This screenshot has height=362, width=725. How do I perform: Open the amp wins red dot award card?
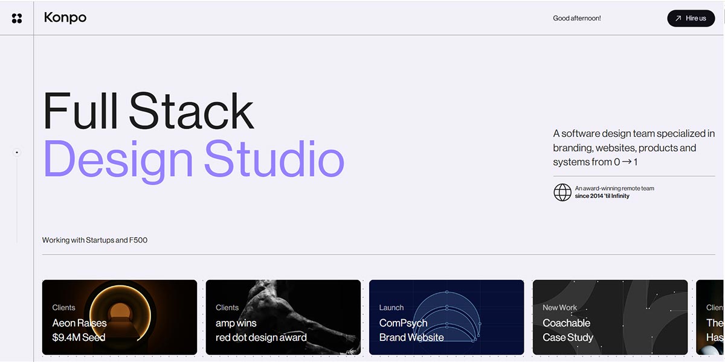(x=283, y=317)
